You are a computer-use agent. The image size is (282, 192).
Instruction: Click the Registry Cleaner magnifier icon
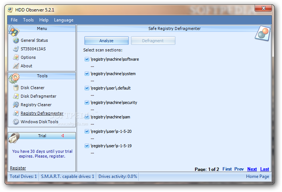click(x=16, y=105)
